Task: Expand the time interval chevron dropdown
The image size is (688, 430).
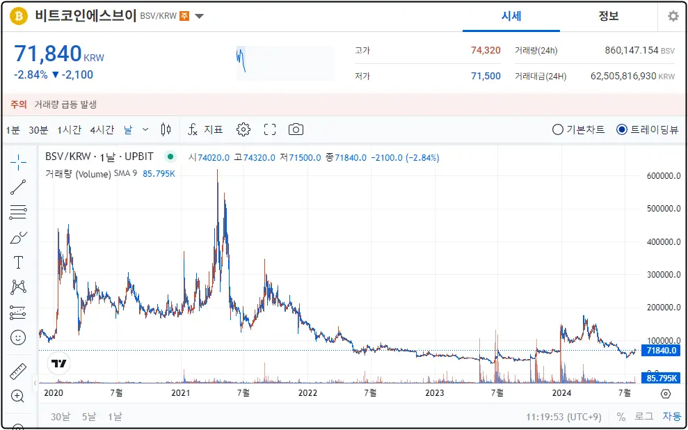Action: click(145, 129)
